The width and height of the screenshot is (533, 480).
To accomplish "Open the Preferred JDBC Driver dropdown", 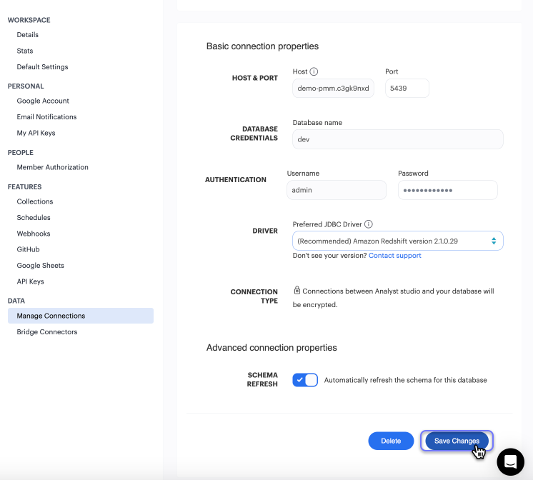I will tap(397, 241).
